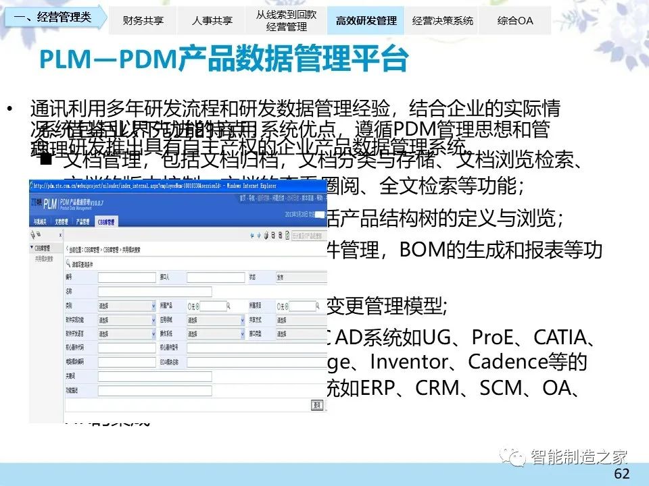This screenshot has height=486, width=649.
Task: Switch to the 产品管理 tab in PDM
Action: 82,222
